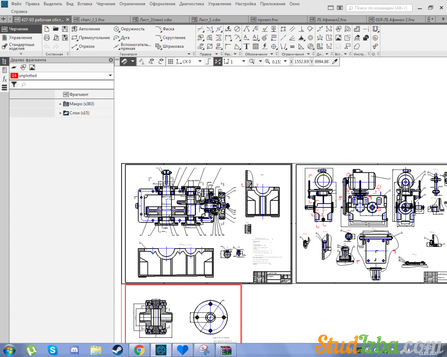The height and width of the screenshot is (357, 447).
Task: Click the table insert icon
Action: coord(256,46)
